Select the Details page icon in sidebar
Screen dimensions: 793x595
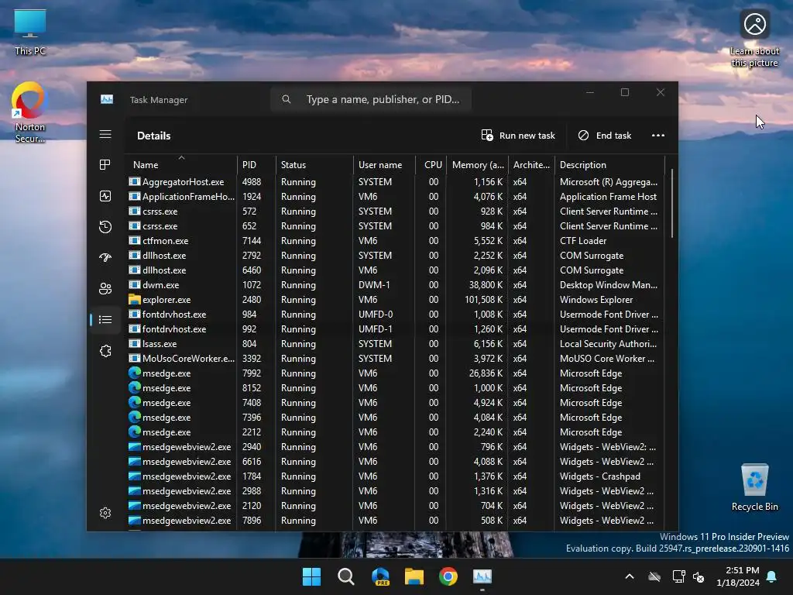tap(105, 320)
